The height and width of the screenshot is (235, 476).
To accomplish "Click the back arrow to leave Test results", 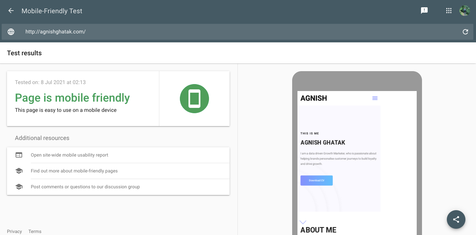I will [x=11, y=11].
